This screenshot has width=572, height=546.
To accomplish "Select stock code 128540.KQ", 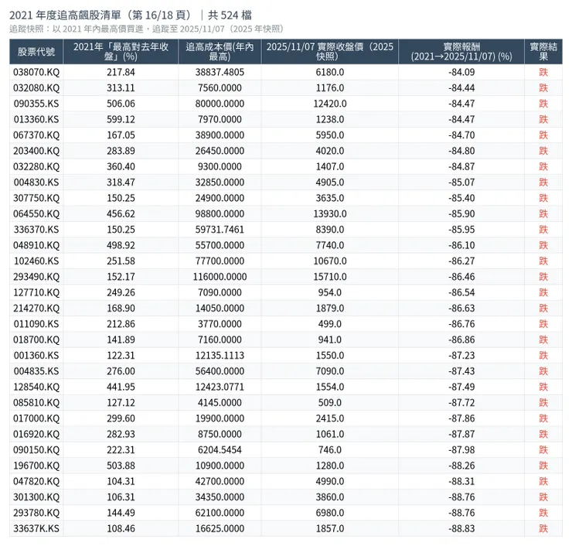I will click(36, 387).
